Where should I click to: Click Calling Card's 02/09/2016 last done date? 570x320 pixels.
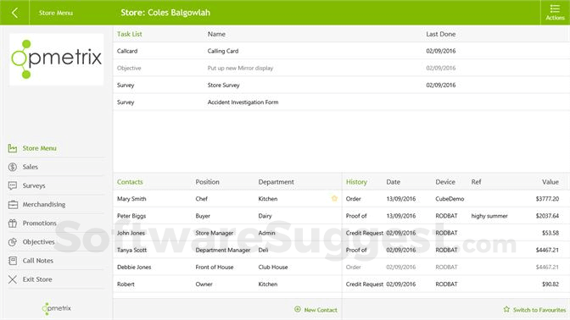click(440, 51)
